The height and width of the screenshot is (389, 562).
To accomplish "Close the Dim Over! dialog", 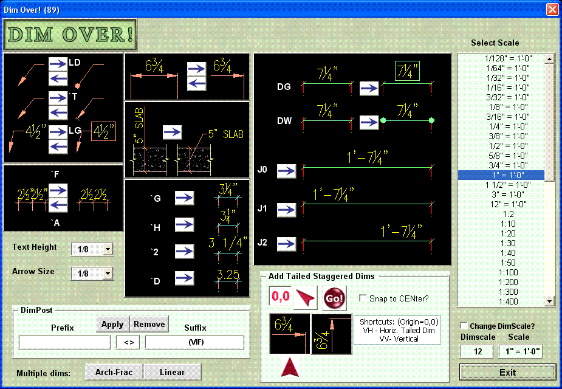I will (x=552, y=9).
